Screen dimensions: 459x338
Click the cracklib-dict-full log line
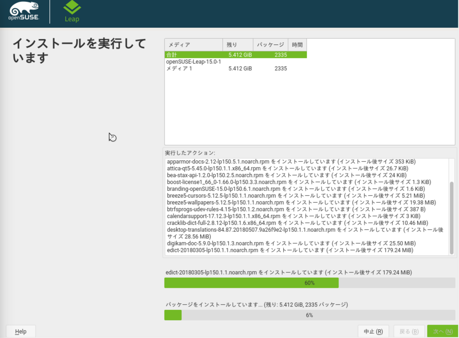pos(298,223)
